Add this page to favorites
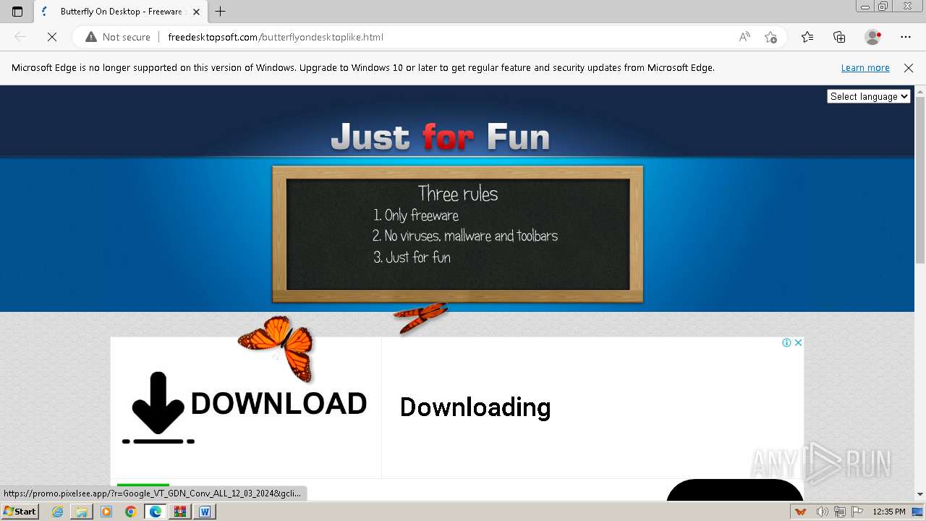This screenshot has width=926, height=521. point(770,37)
